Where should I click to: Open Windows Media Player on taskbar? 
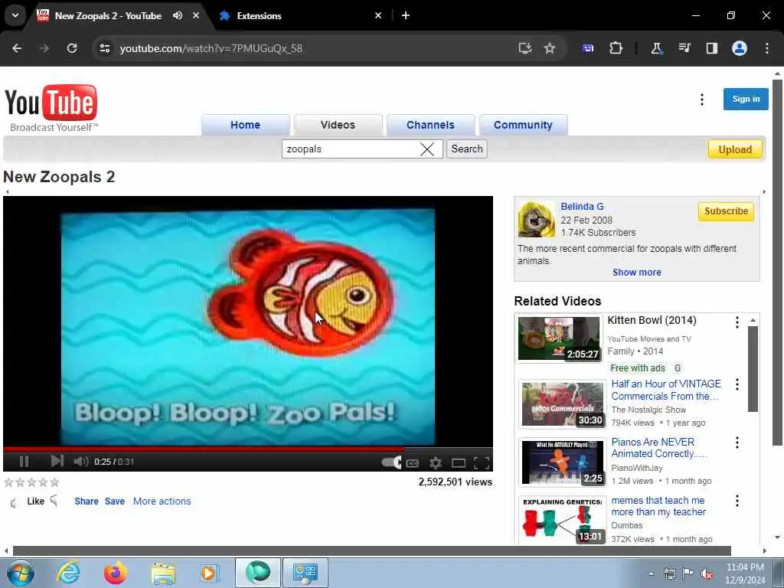pyautogui.click(x=209, y=573)
